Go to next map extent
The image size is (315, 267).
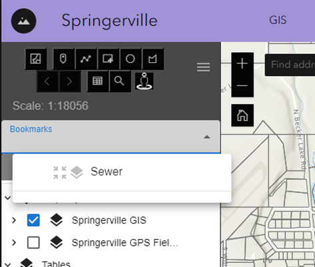[70, 81]
